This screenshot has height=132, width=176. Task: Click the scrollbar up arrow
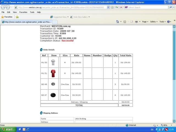[x=174, y=27]
